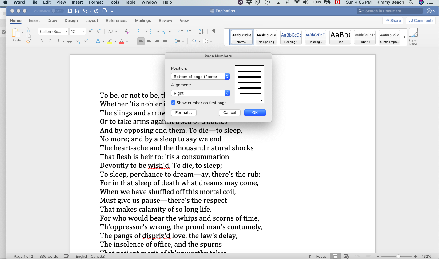This screenshot has width=439, height=259.
Task: Click the Undo arrow icon
Action: tap(85, 11)
